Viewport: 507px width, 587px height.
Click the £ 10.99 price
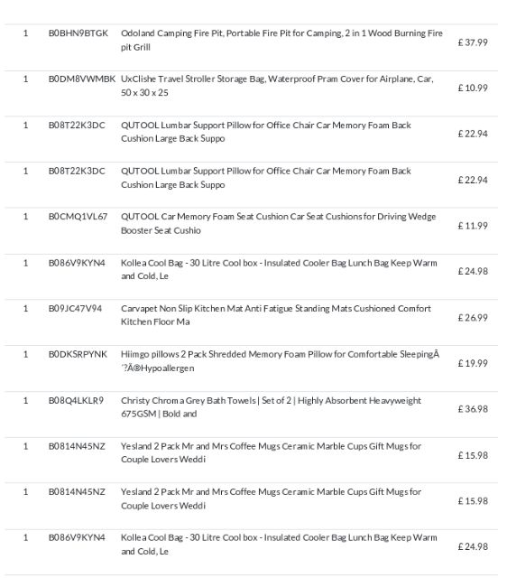(x=473, y=88)
